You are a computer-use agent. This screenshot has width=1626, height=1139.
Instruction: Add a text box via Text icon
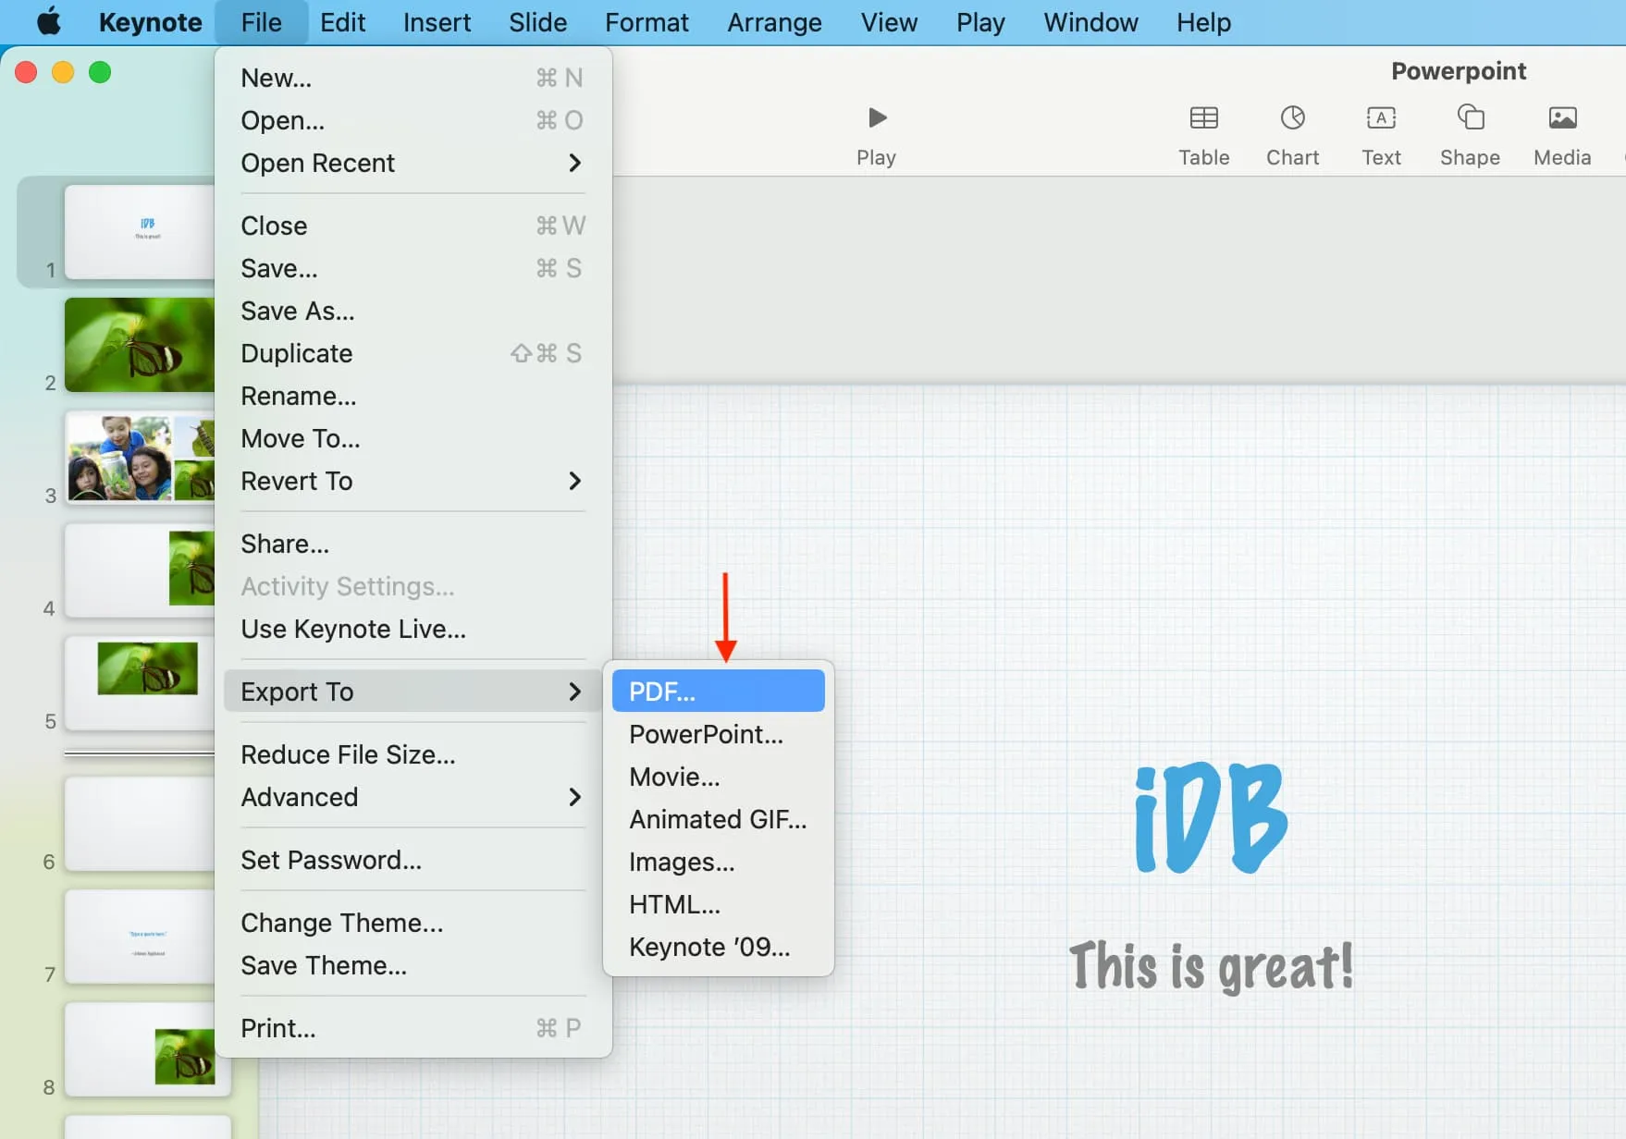[1381, 118]
